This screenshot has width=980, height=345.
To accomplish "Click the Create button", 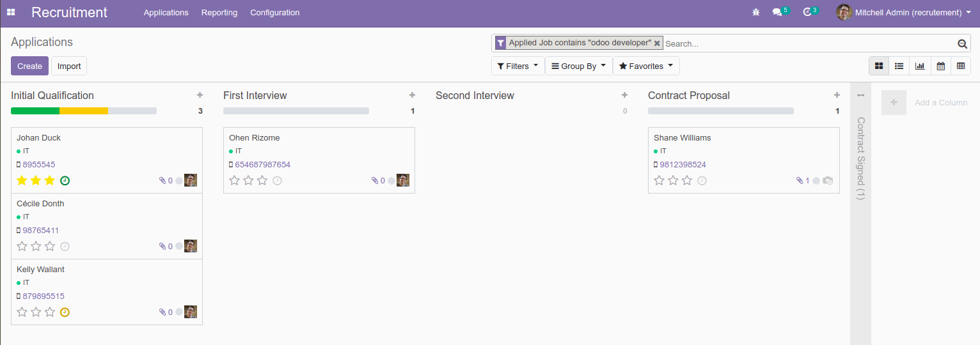I will 29,66.
